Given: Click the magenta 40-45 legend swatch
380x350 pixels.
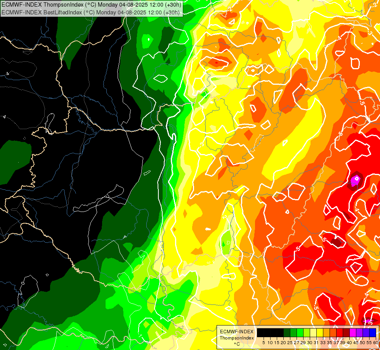Looking at the screenshot, I should pos(353,333).
